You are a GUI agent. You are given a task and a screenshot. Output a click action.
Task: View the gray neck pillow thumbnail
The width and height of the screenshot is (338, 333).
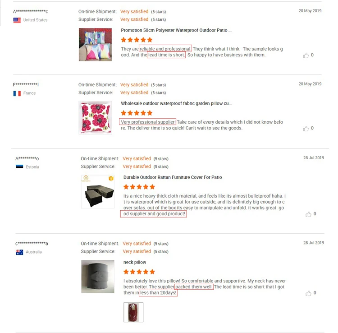(x=97, y=277)
